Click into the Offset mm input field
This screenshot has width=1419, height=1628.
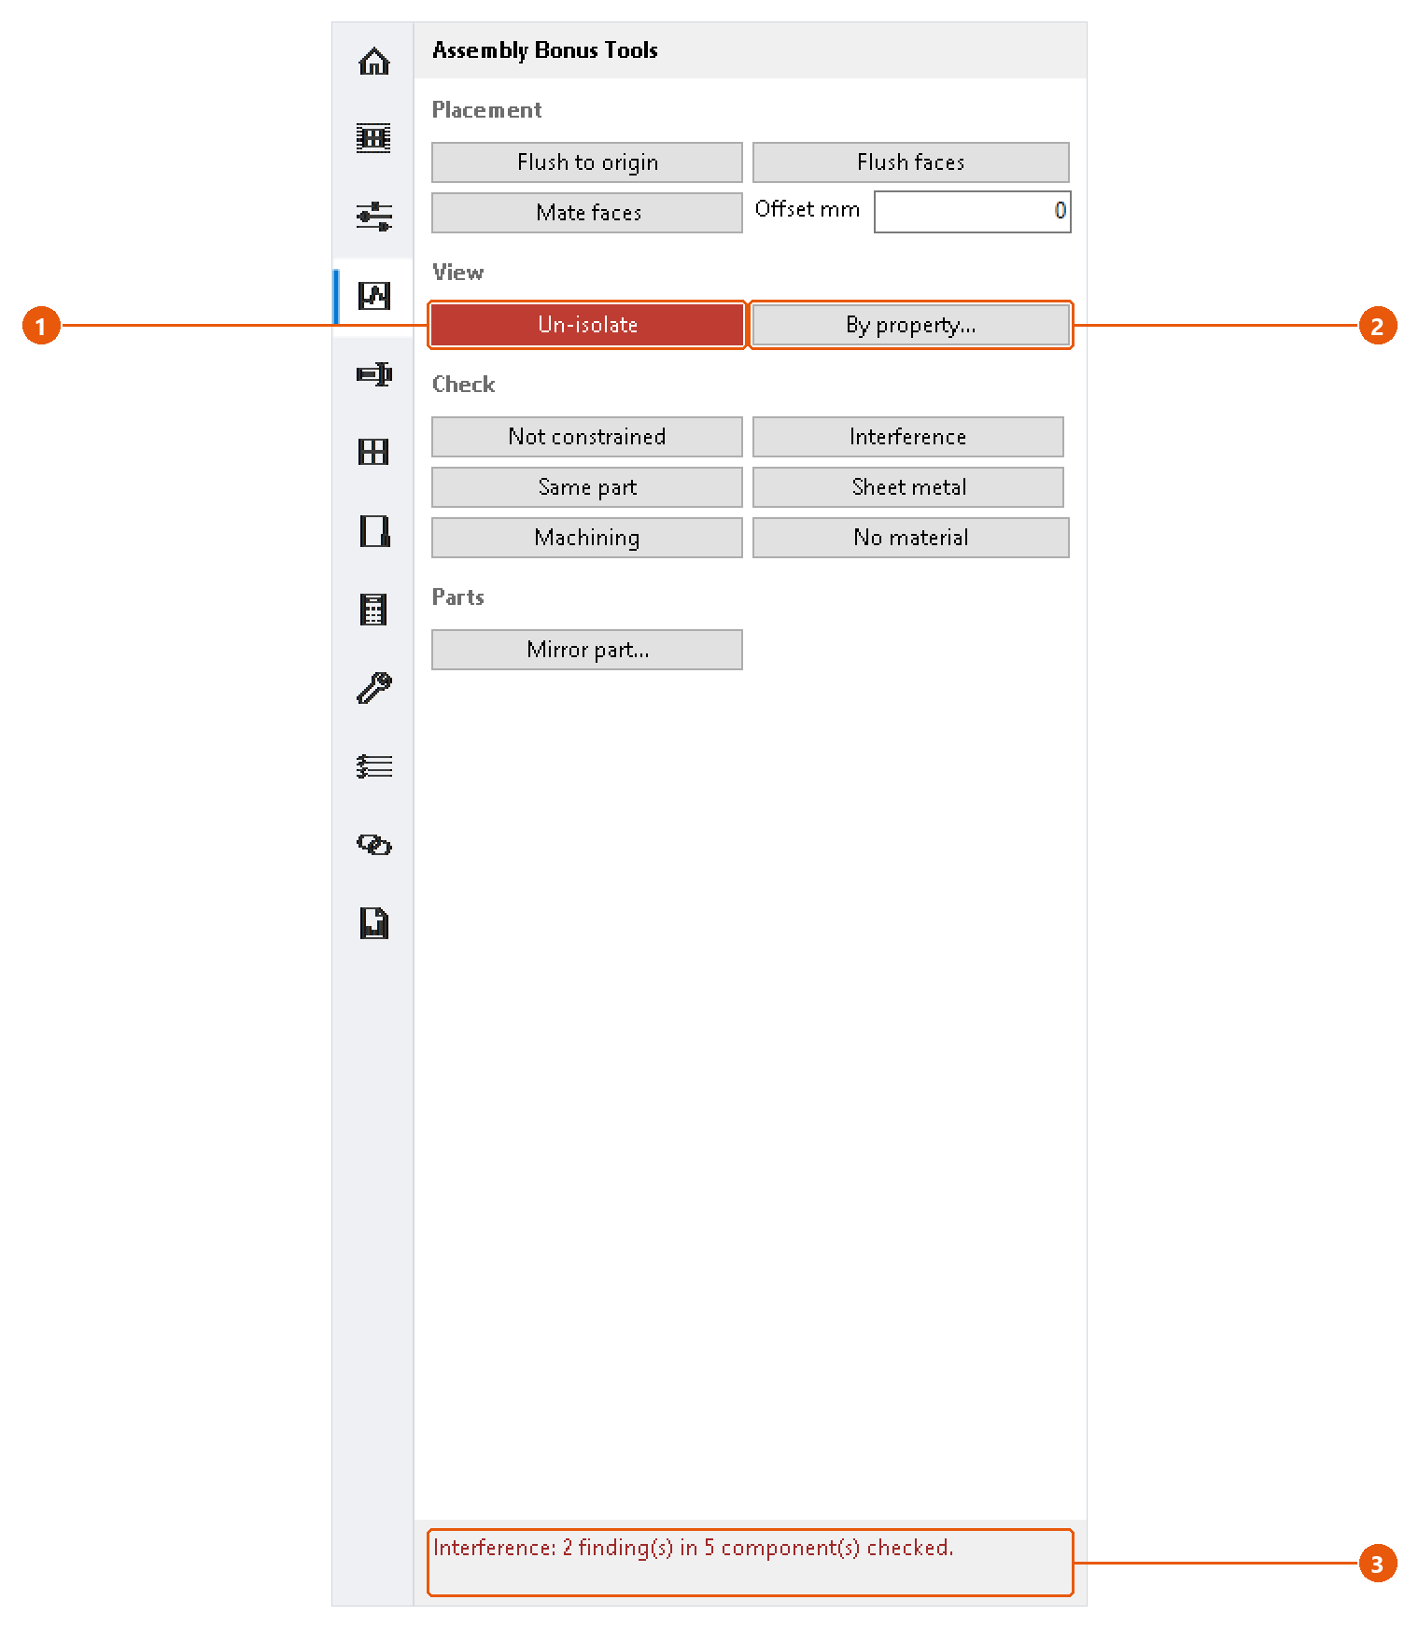pos(972,211)
